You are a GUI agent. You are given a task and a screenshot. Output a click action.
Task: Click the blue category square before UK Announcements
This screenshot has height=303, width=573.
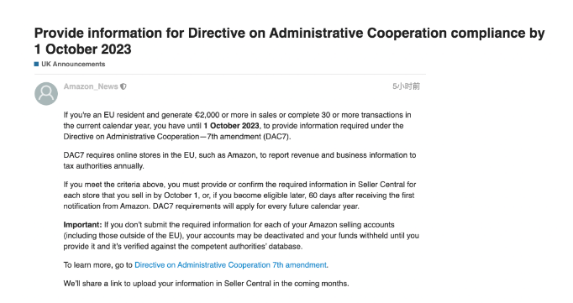[x=36, y=65]
